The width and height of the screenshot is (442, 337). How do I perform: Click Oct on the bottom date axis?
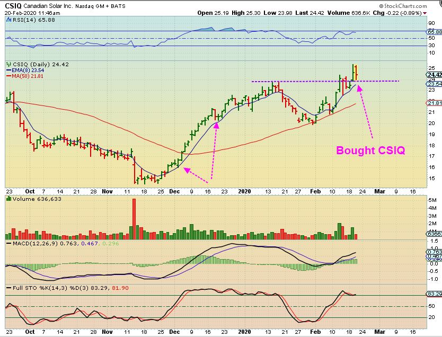[x=30, y=332]
